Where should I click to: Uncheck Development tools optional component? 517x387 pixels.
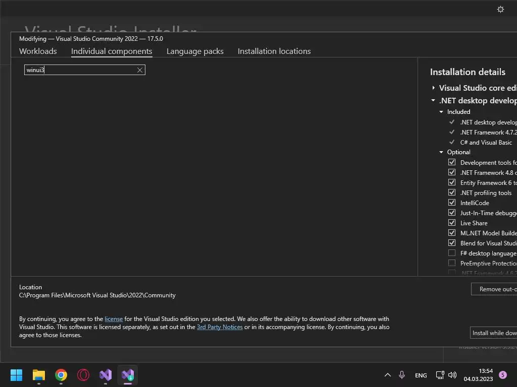452,162
